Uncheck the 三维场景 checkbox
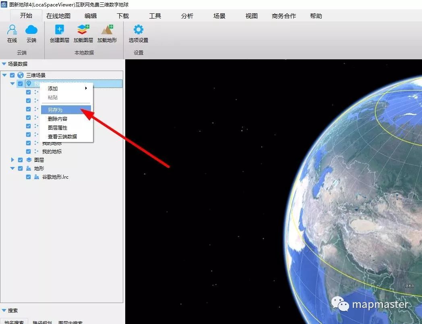This screenshot has height=324, width=422. click(12, 75)
